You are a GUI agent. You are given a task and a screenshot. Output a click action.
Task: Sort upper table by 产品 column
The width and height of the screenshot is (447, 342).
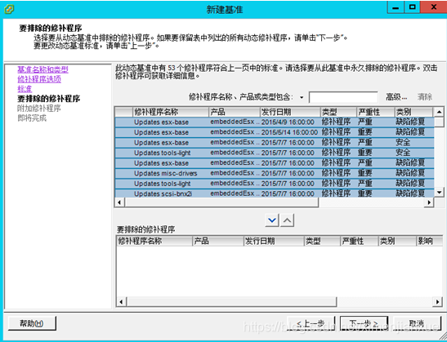[235, 112]
